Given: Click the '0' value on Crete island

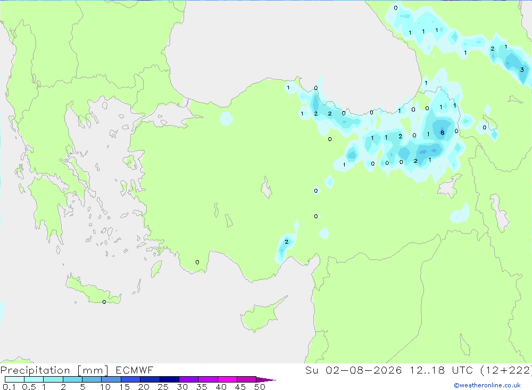Looking at the screenshot, I should (104, 302).
